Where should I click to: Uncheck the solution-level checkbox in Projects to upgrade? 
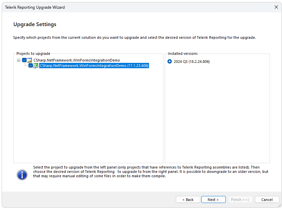[24, 60]
